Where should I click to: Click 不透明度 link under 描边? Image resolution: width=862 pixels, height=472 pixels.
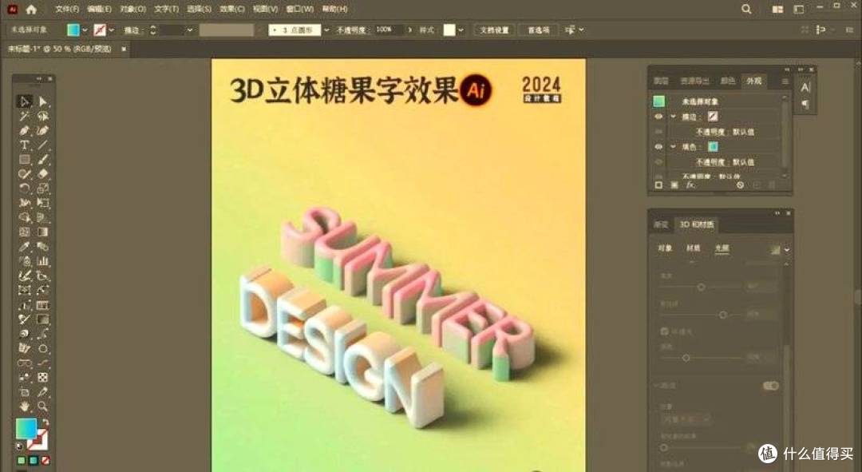pyautogui.click(x=710, y=132)
